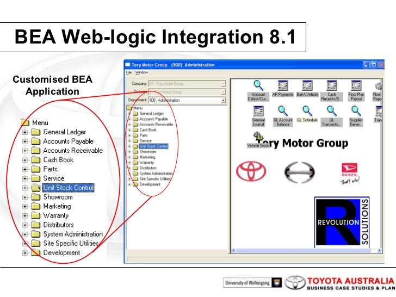396x297 pixels.
Task: Expand Unit Stock Control plus box, enlarged menu
Action: [25, 188]
